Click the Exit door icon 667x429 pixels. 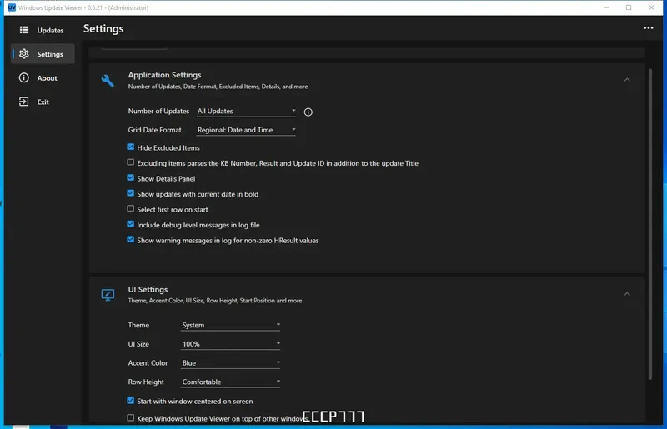[x=24, y=102]
